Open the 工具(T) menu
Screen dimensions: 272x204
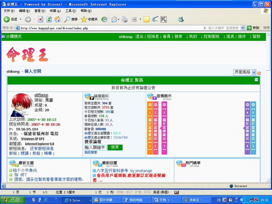70,11
